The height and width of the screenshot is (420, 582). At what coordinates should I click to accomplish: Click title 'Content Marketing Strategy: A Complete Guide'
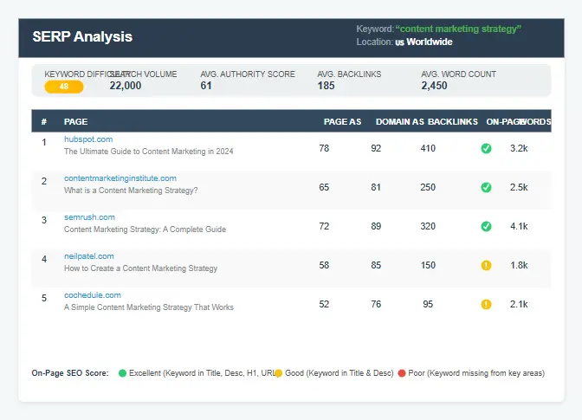(x=145, y=229)
